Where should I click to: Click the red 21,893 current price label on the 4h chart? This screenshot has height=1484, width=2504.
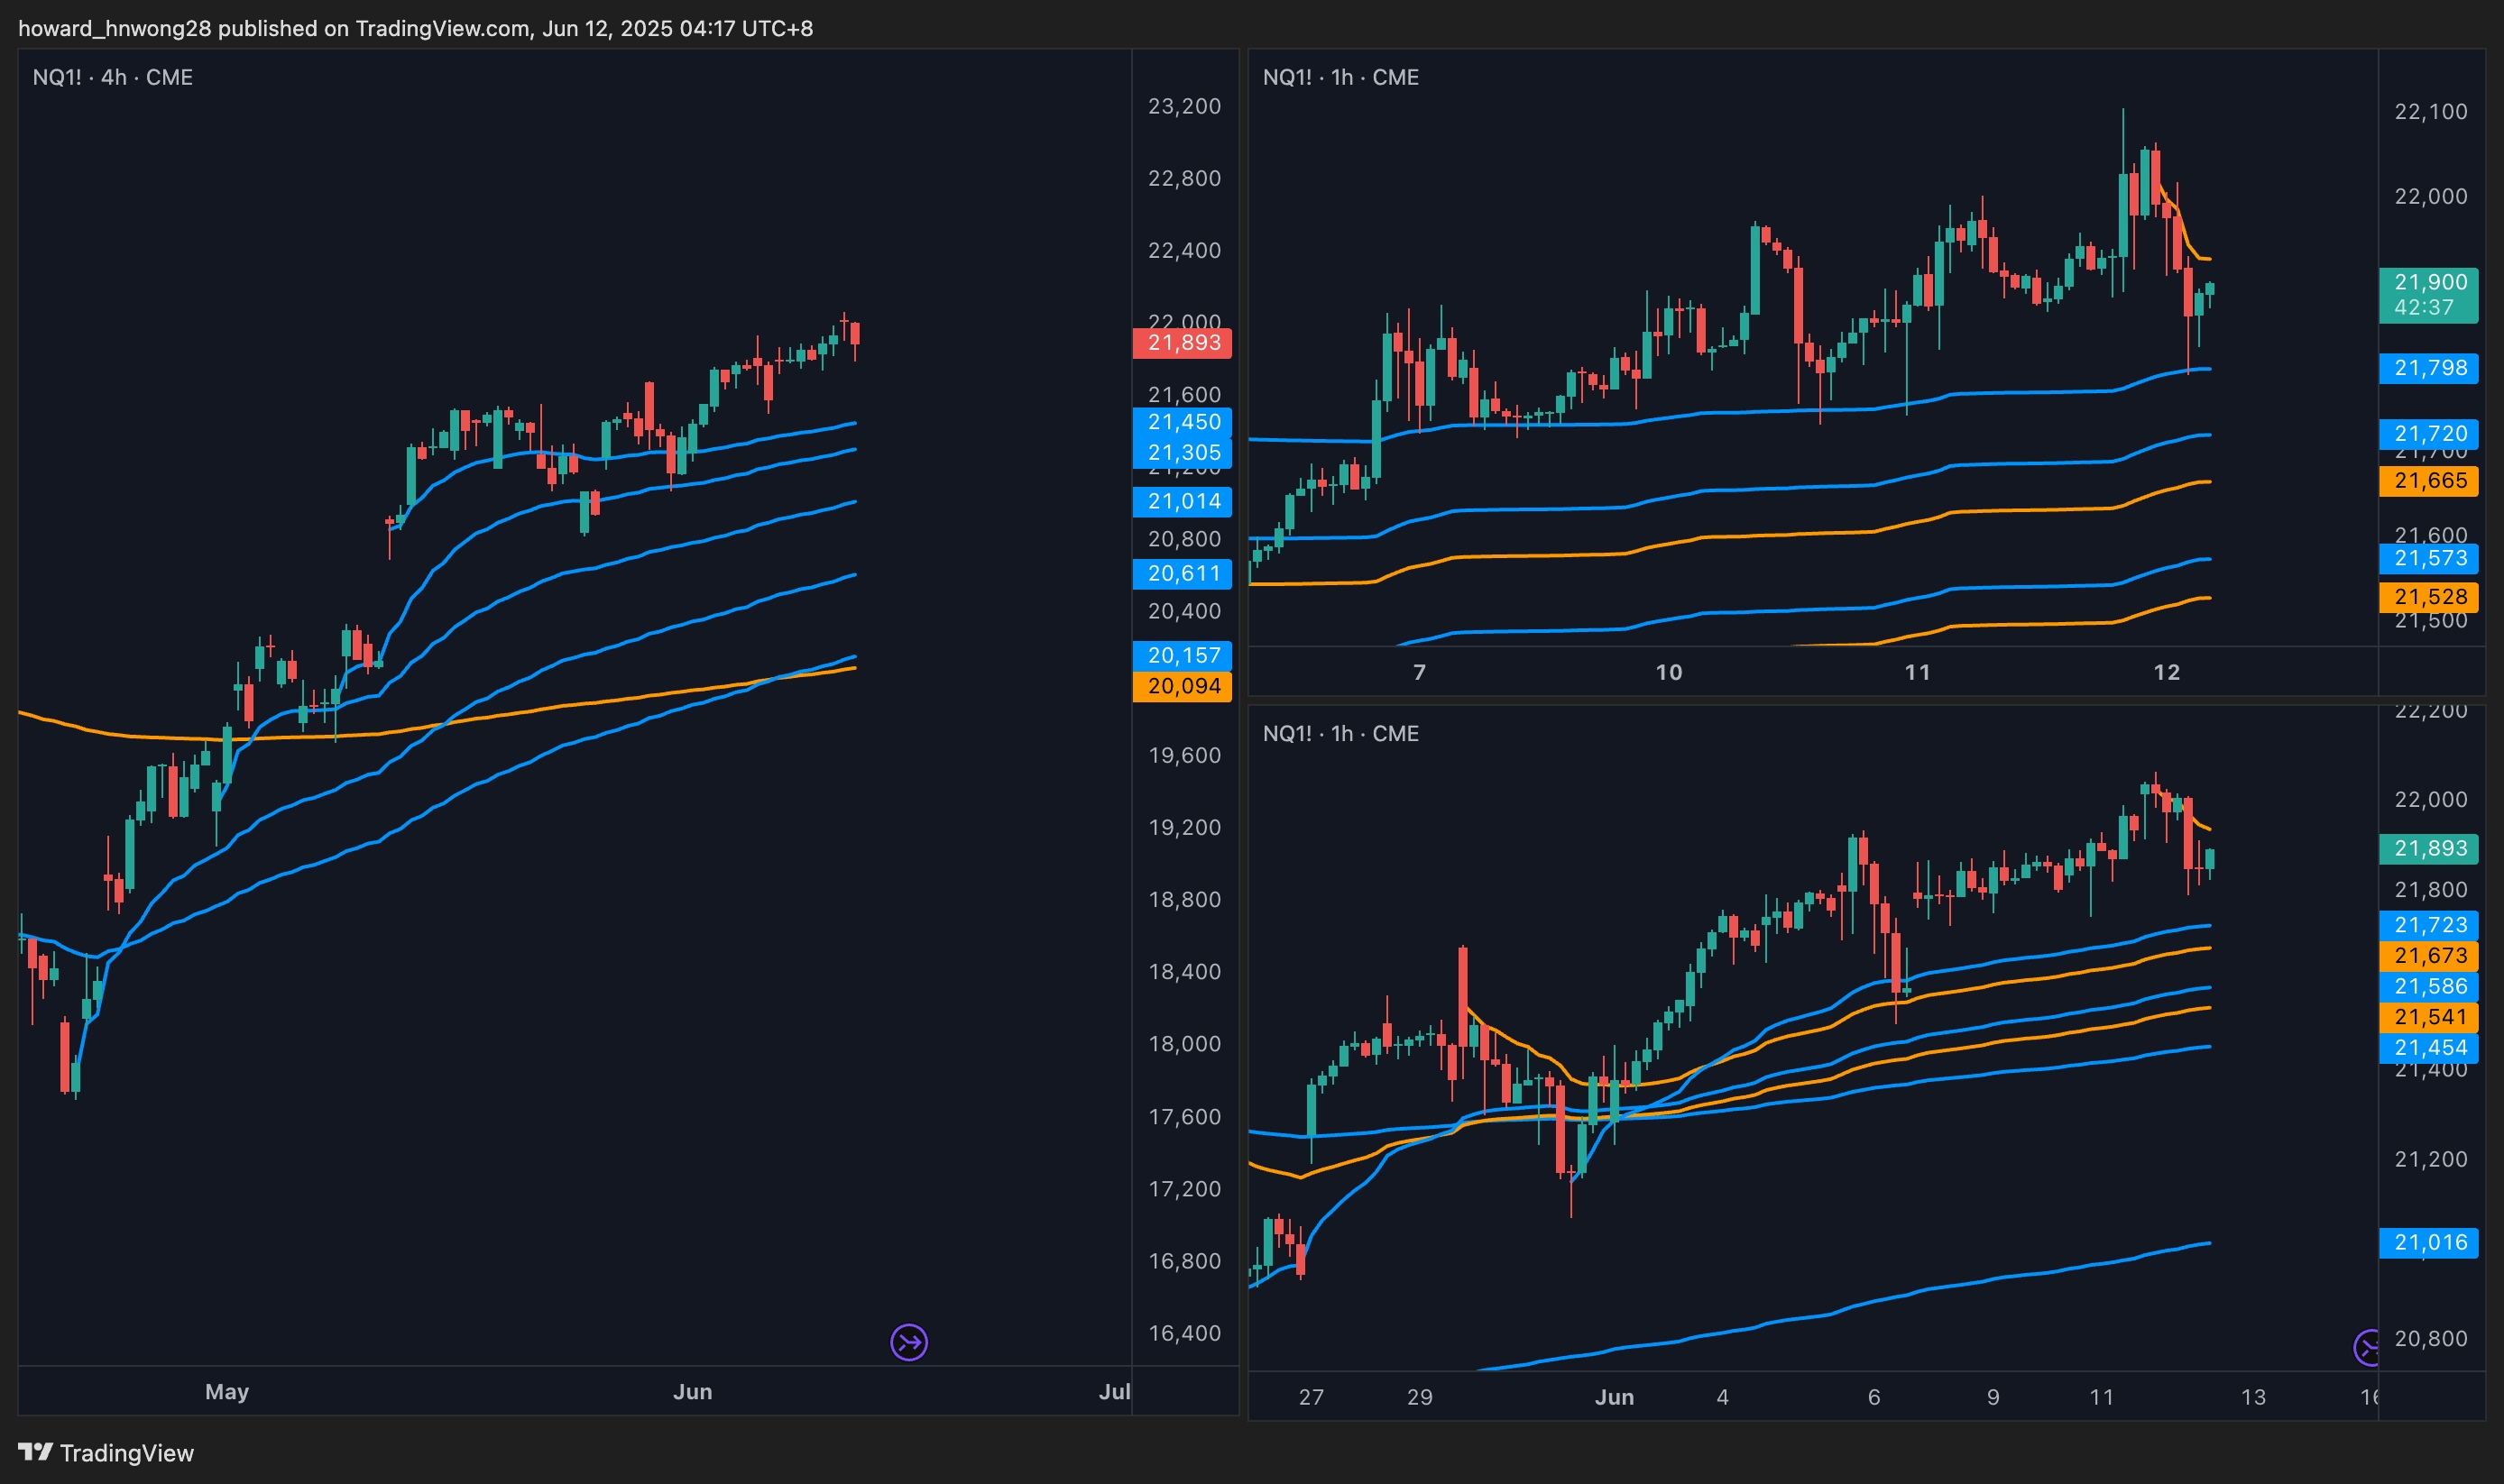[1182, 343]
